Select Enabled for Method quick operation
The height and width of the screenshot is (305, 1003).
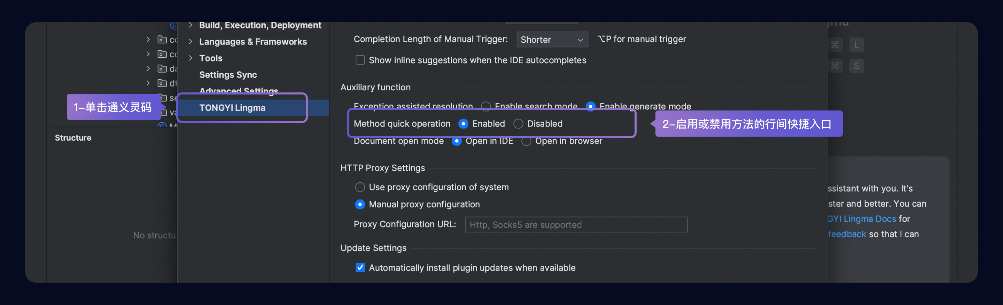[463, 124]
